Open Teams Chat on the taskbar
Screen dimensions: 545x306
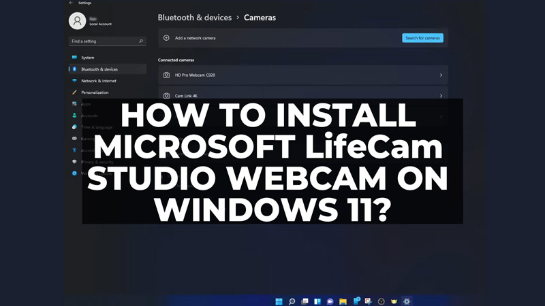tap(330, 301)
